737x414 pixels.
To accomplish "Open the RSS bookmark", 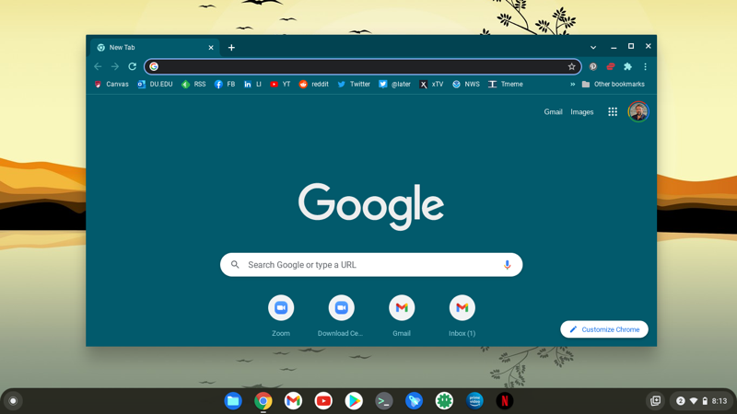I will coord(193,84).
